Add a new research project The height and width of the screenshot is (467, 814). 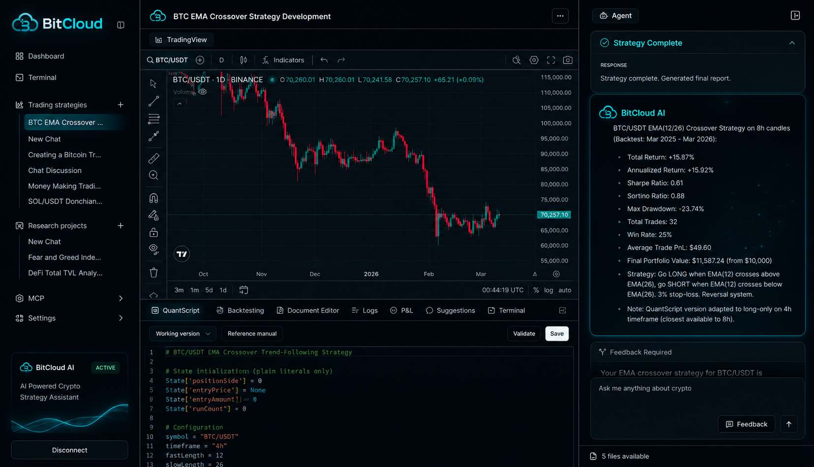121,226
